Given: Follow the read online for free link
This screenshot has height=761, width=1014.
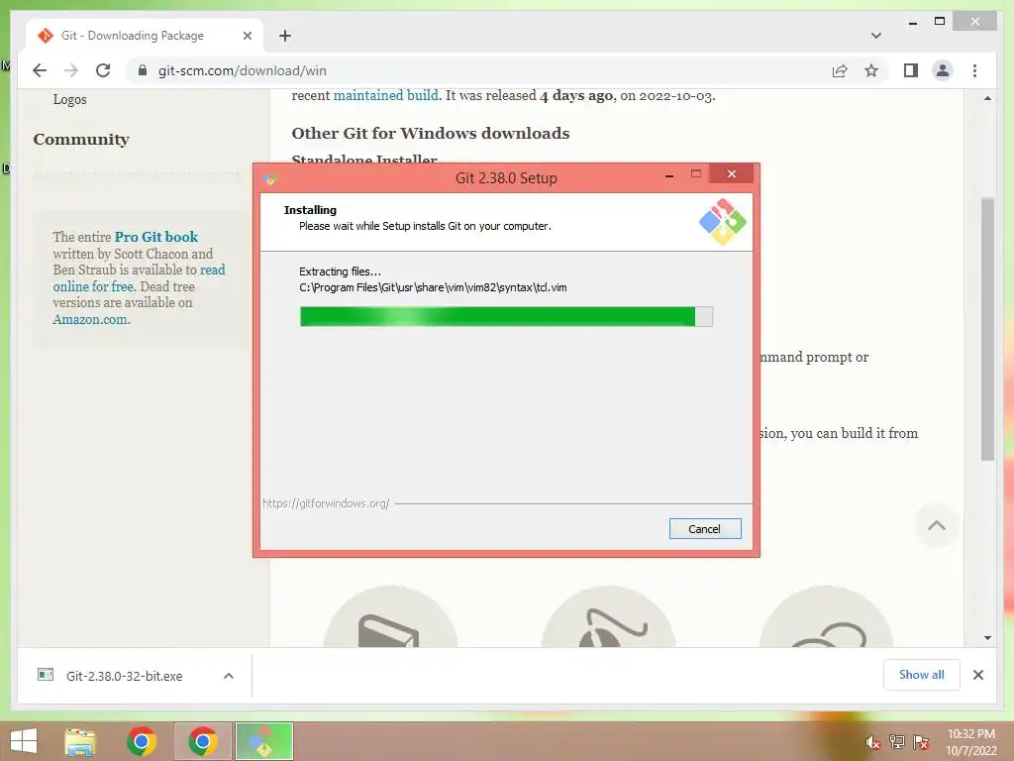Looking at the screenshot, I should click(139, 278).
